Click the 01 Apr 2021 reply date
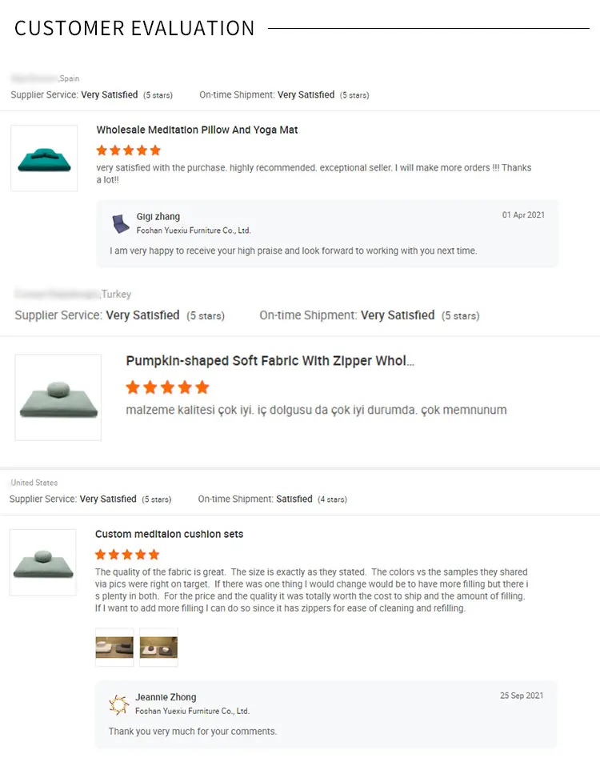Screen dimensions: 600x762 [x=523, y=215]
